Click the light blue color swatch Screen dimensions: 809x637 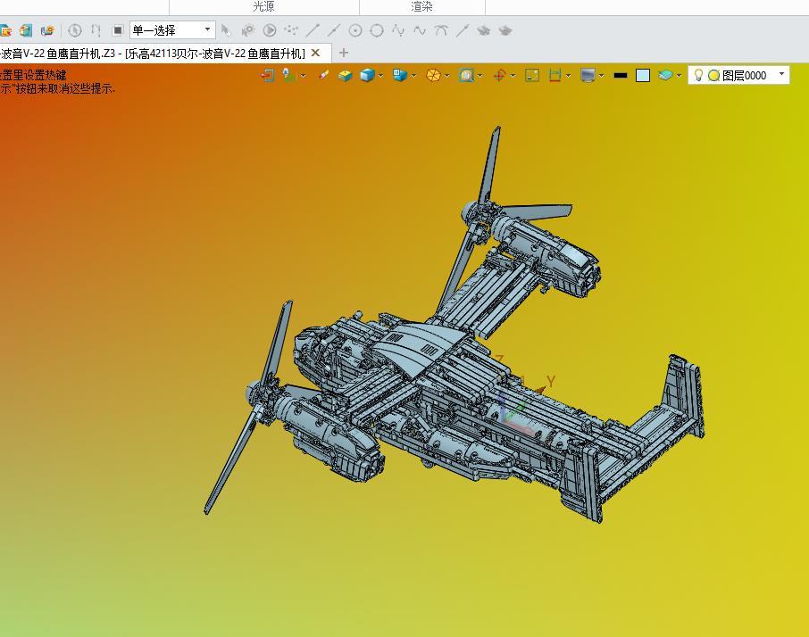coord(643,76)
